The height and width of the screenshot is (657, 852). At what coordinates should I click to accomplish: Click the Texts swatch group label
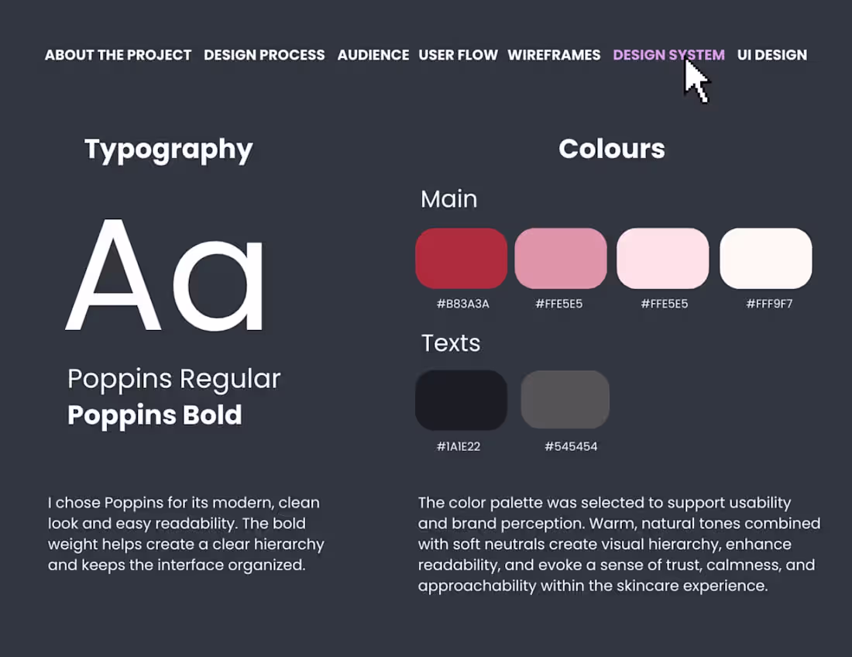point(450,343)
